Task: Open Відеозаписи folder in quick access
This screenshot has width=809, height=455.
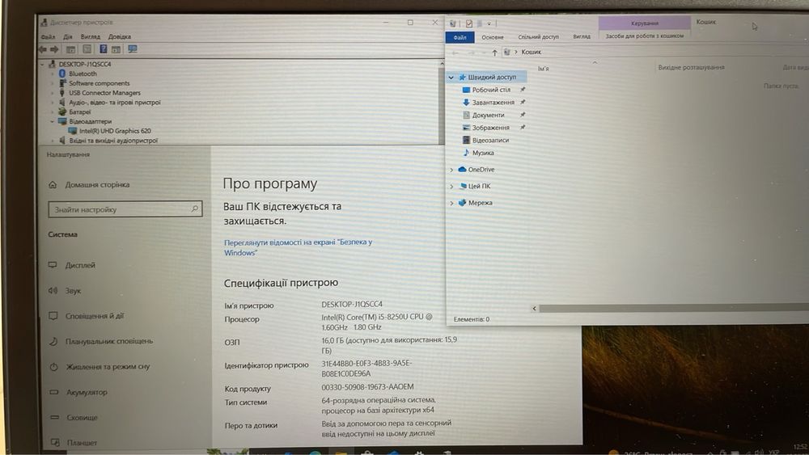Action: (490, 140)
